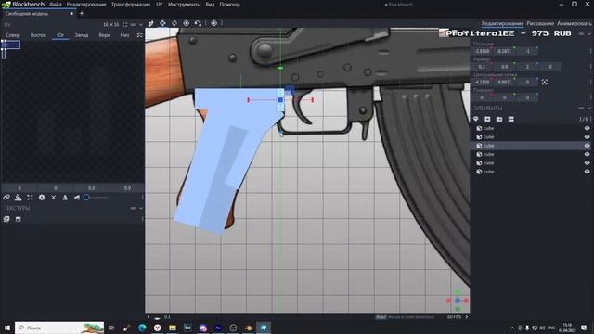Select the Север face tab
Screen dimensions: 594x334
tap(13, 35)
